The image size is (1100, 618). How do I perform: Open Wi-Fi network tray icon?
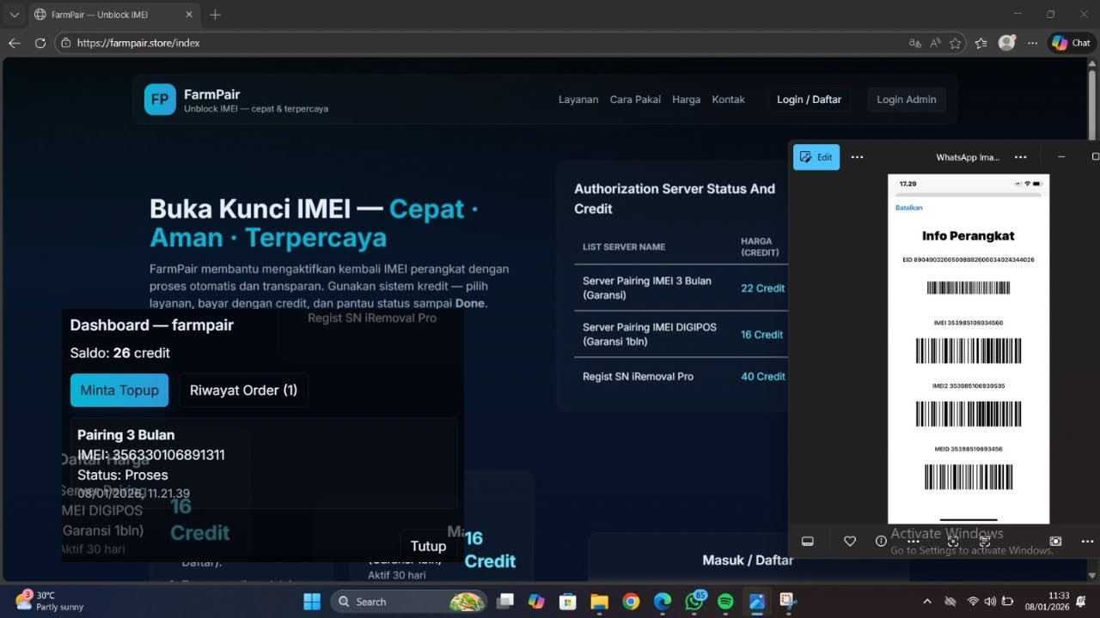pos(973,601)
